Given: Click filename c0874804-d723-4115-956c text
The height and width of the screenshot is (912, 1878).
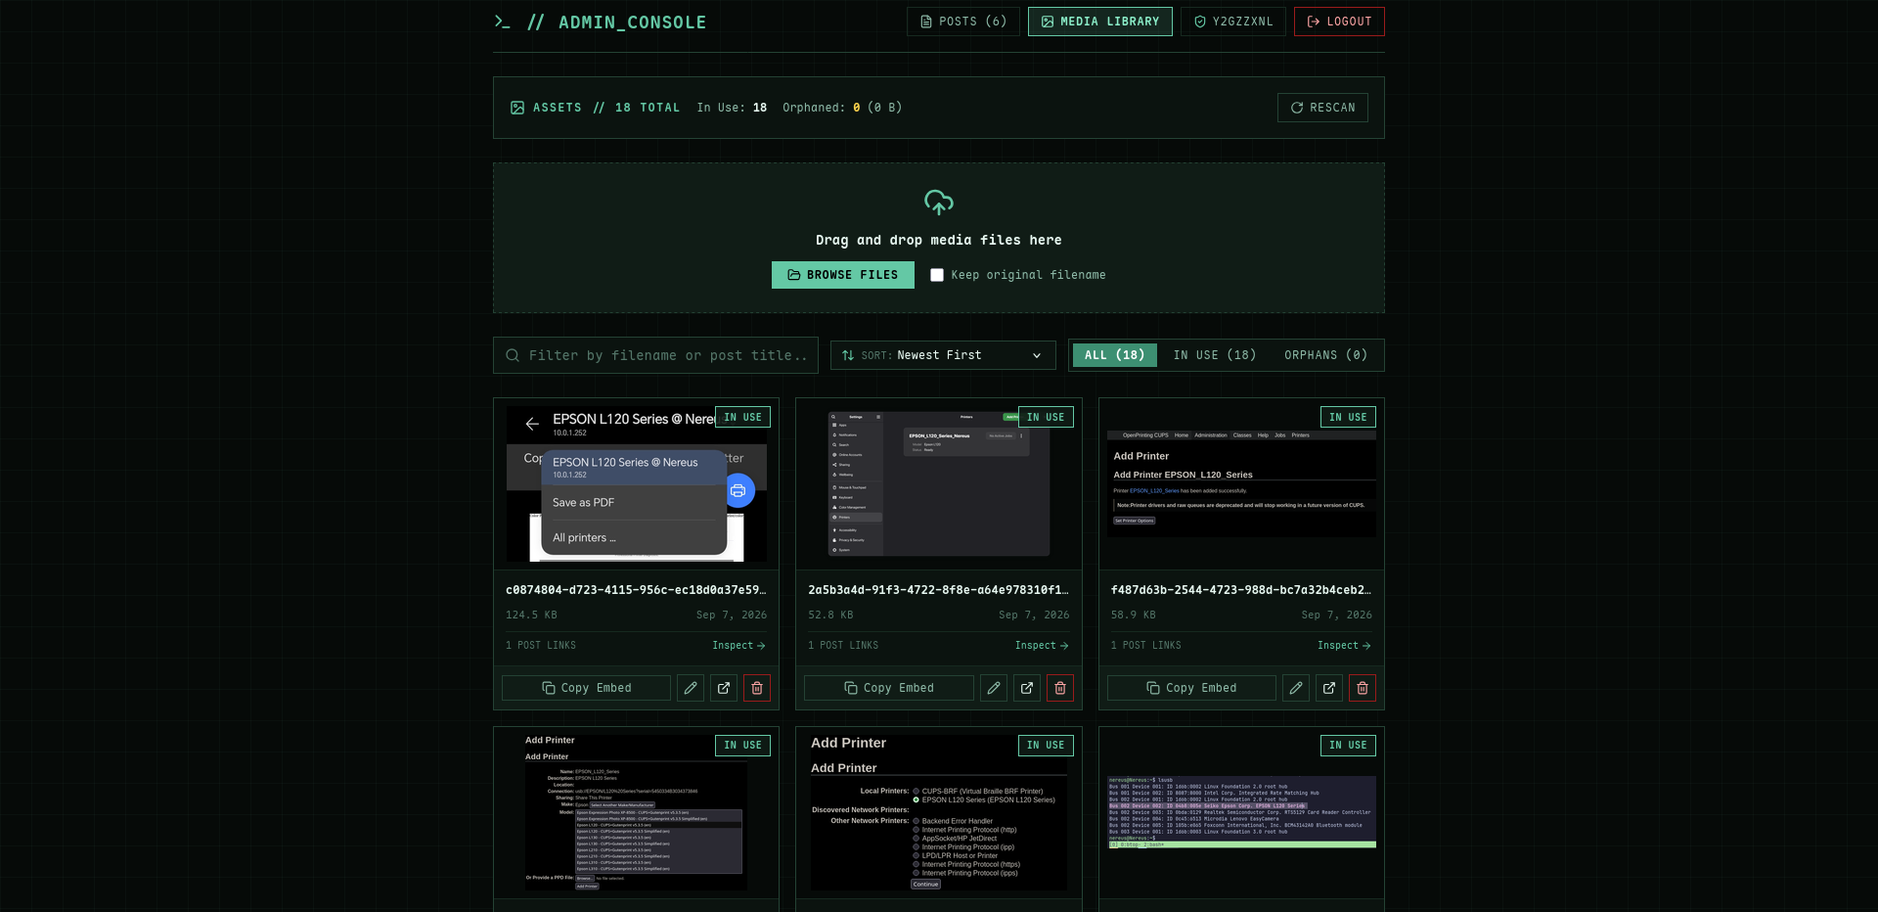Looking at the screenshot, I should [x=636, y=590].
